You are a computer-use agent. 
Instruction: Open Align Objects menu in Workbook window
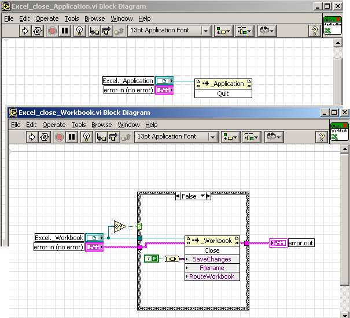coord(231,137)
